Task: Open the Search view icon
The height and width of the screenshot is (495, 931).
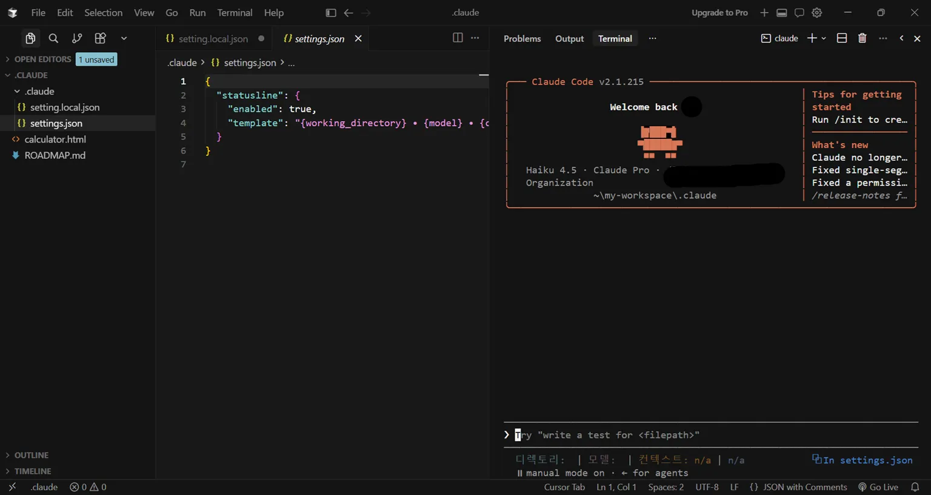Action: coord(53,38)
